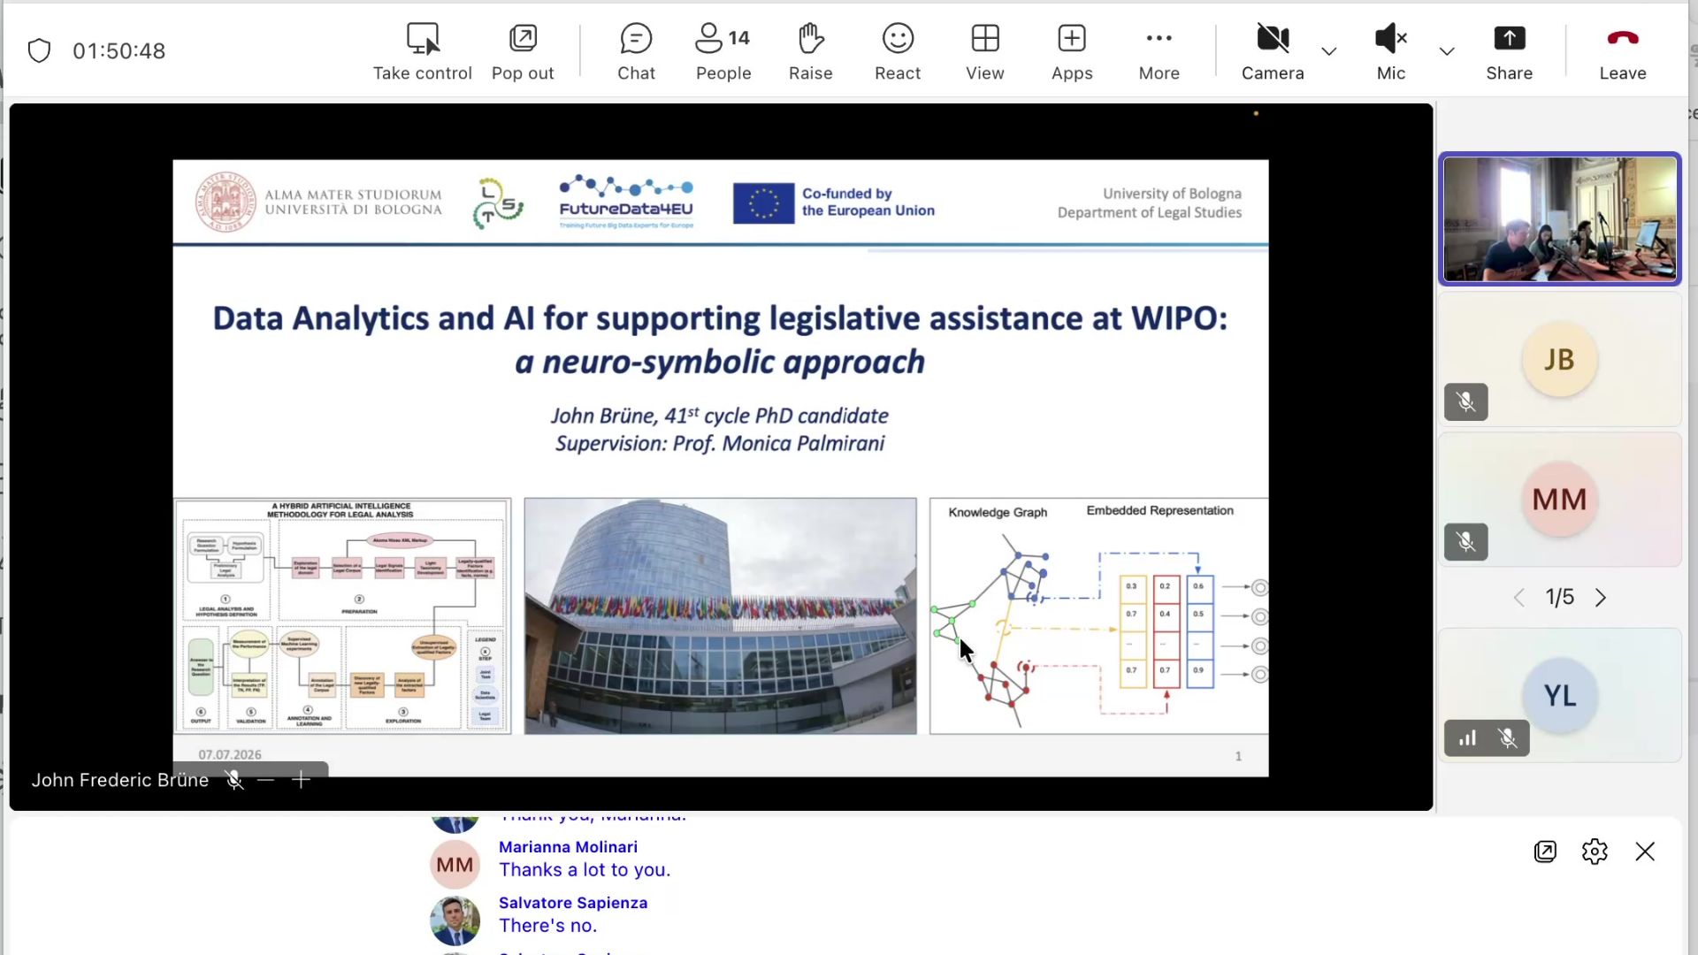Expand the Mic options arrow
Image resolution: width=1698 pixels, height=955 pixels.
pos(1447,51)
